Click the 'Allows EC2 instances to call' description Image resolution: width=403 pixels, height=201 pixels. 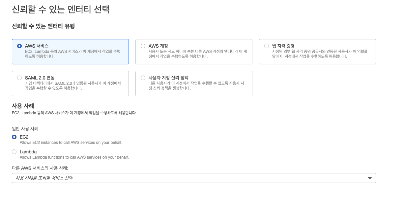[x=71, y=143]
